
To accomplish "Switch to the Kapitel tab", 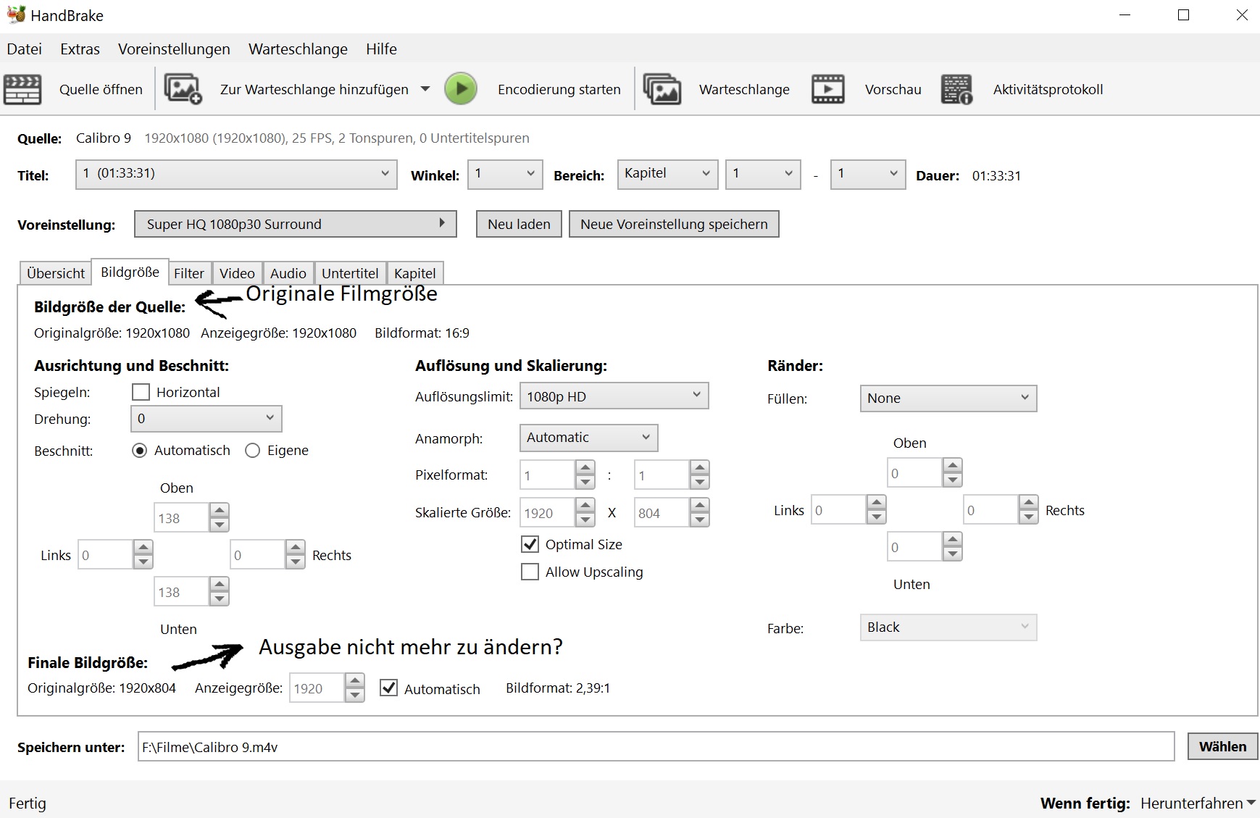I will click(415, 273).
